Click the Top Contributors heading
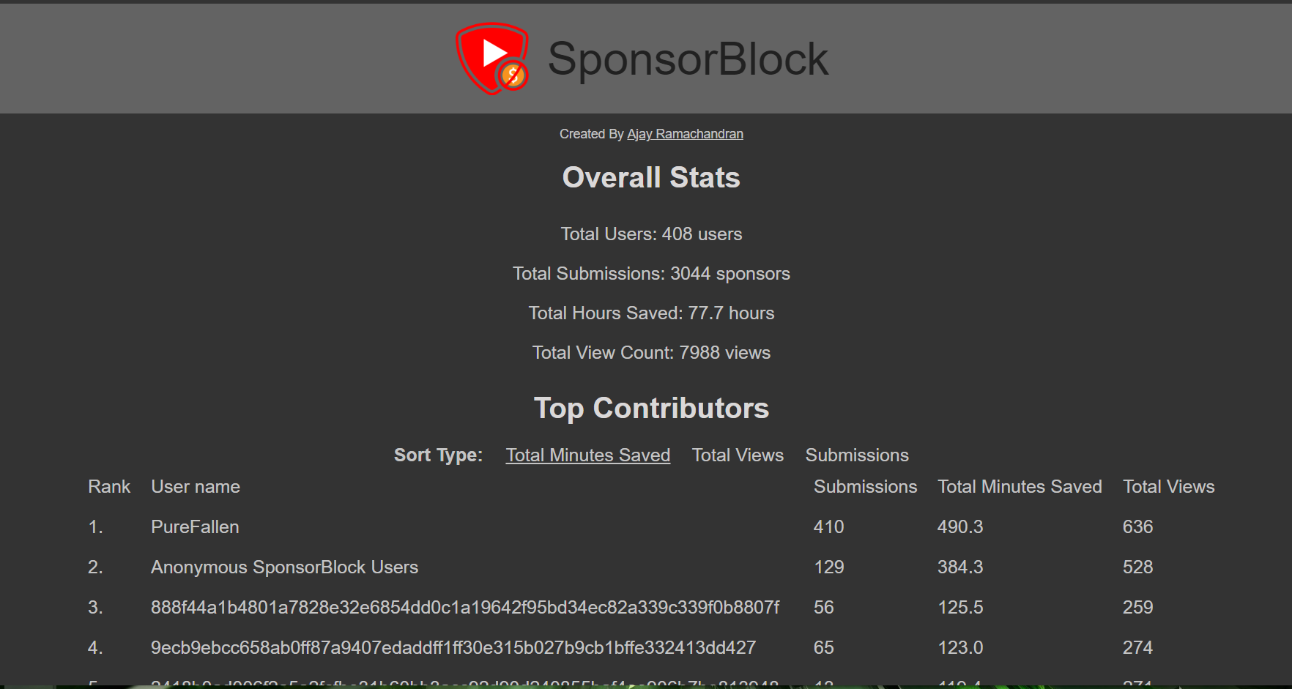This screenshot has height=689, width=1292. (651, 408)
